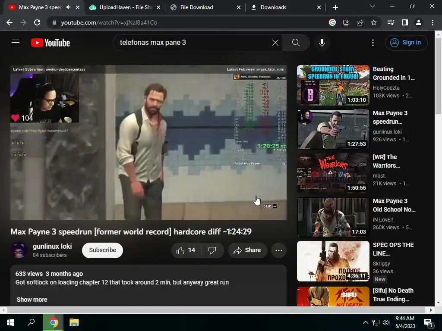Expand description with Show more

tap(32, 300)
